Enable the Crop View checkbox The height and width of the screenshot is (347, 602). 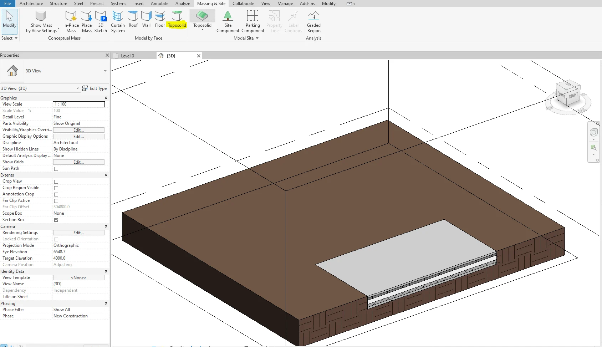56,182
